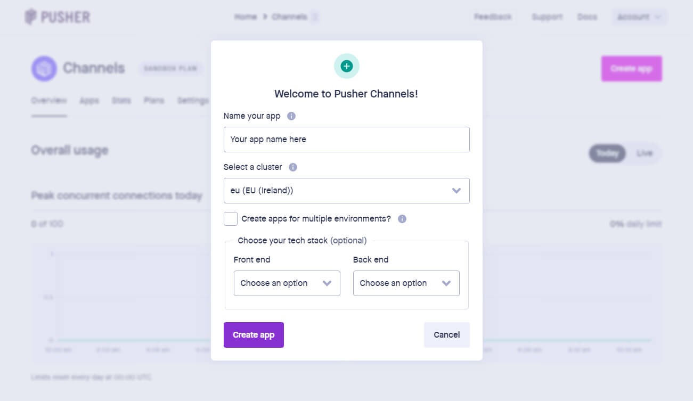Open the Stats tab
The width and height of the screenshot is (693, 401).
click(121, 101)
